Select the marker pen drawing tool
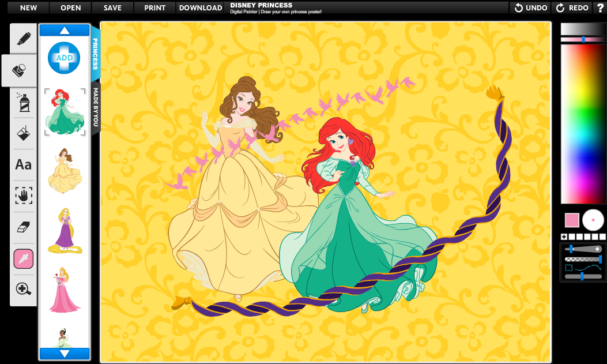The image size is (607, 364). [24, 39]
